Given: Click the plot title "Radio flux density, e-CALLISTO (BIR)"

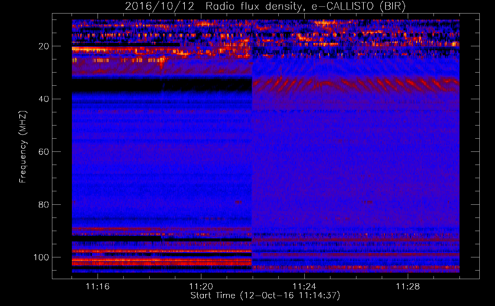Looking at the screenshot, I should [x=306, y=6].
